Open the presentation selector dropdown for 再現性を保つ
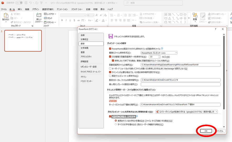Image resolution: width=232 pixels, height=142 pixels. 187,112
